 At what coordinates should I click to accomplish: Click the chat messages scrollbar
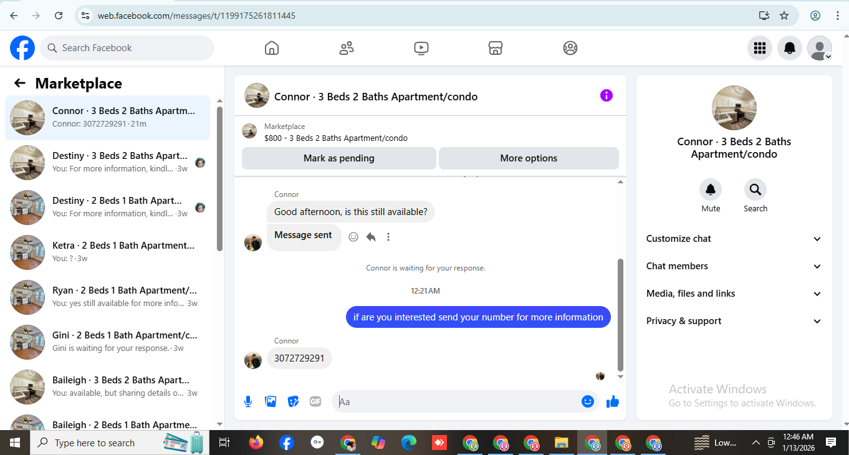(x=620, y=315)
